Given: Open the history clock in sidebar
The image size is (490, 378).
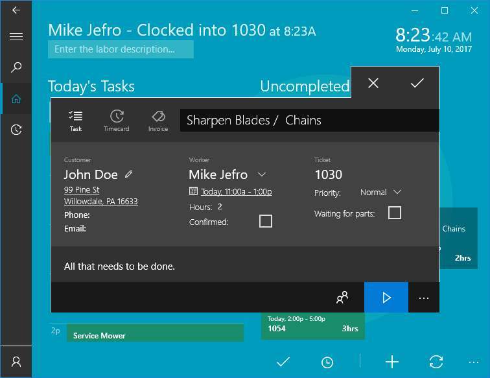Looking at the screenshot, I should pyautogui.click(x=16, y=130).
